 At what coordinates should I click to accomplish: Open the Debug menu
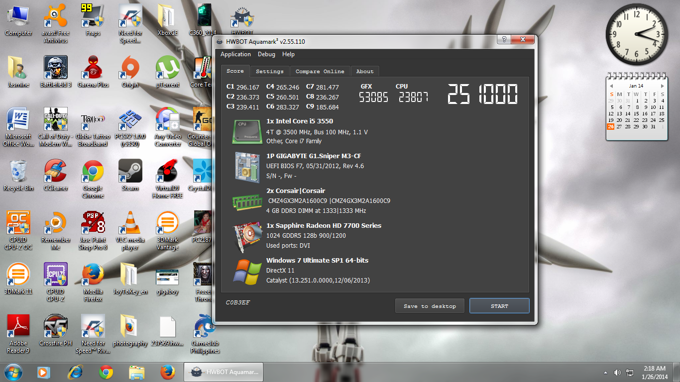pyautogui.click(x=266, y=54)
